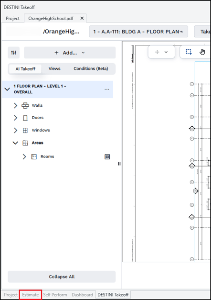Select the area selection rectangle tool
The height and width of the screenshot is (300, 211).
[x=189, y=52]
